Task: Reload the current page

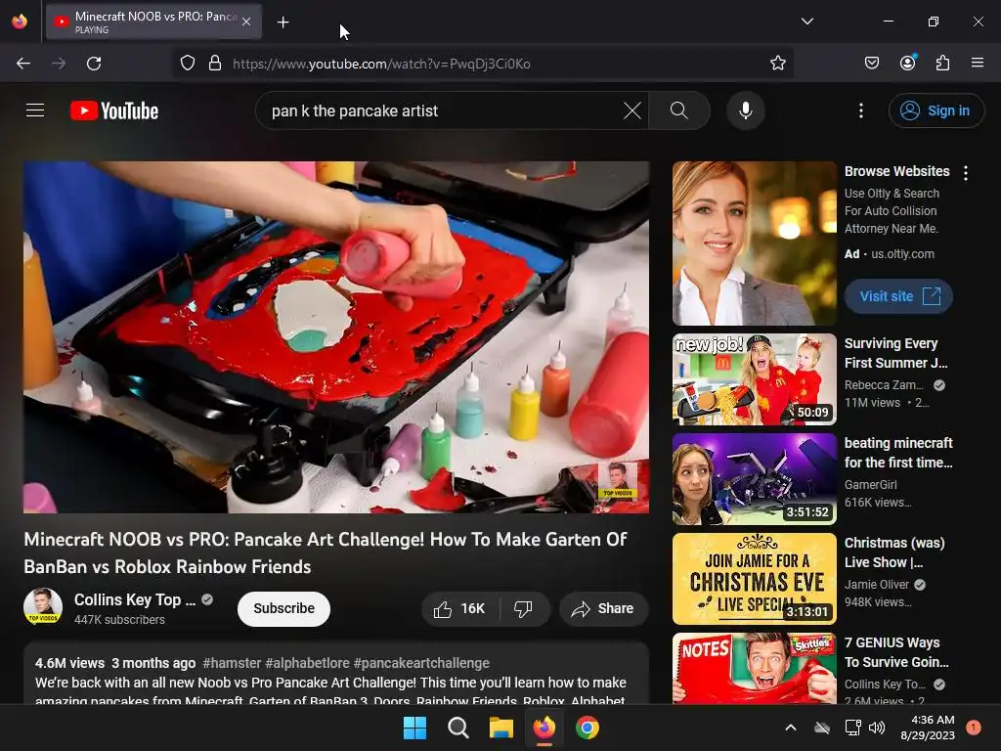Action: 94,64
